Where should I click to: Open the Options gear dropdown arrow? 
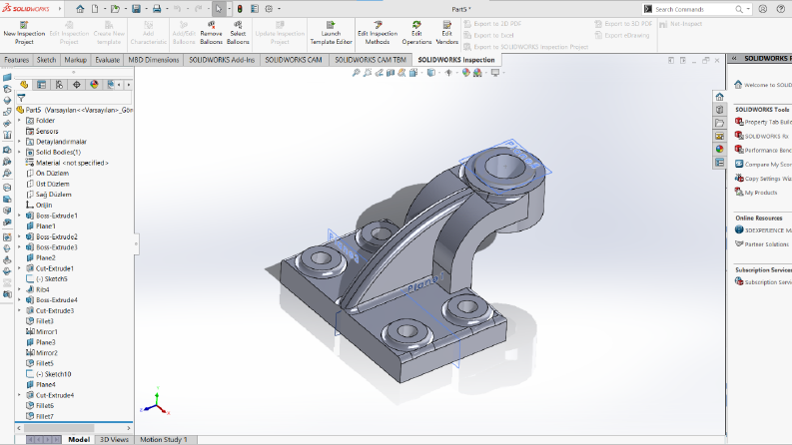tap(279, 9)
